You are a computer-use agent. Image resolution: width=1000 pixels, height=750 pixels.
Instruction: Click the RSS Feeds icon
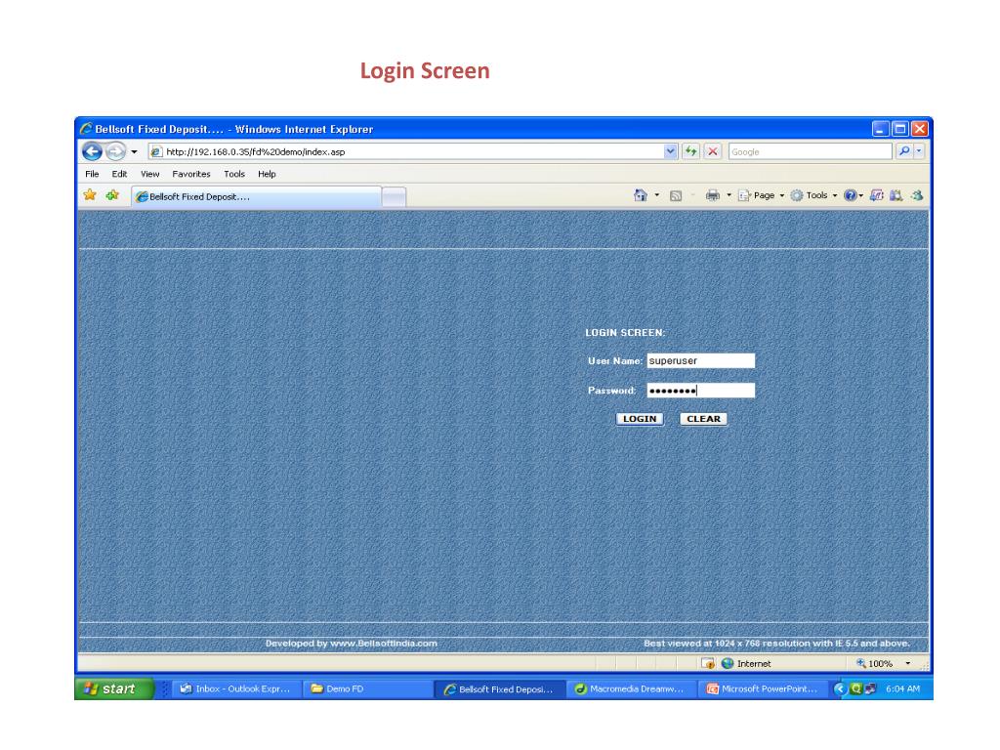676,195
